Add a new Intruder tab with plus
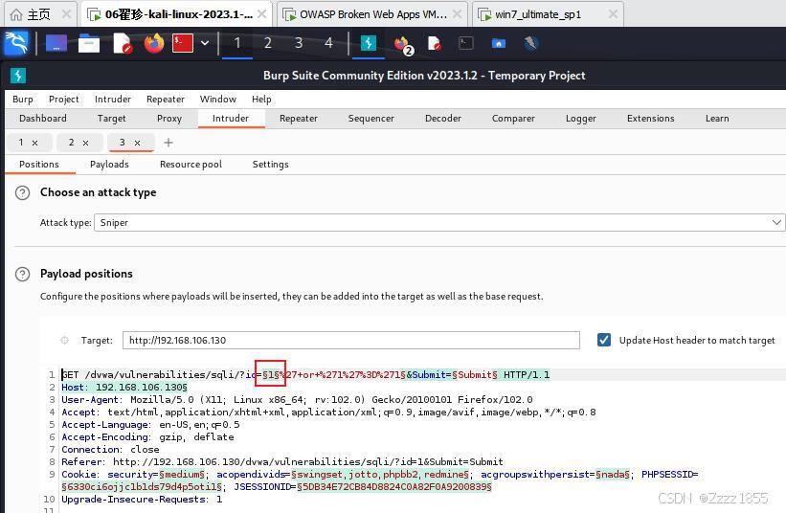The image size is (786, 513). 168,143
